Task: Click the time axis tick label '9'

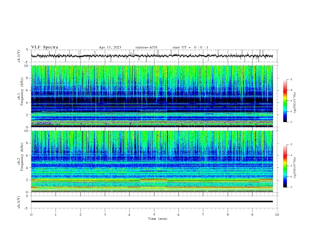Action: point(252,215)
